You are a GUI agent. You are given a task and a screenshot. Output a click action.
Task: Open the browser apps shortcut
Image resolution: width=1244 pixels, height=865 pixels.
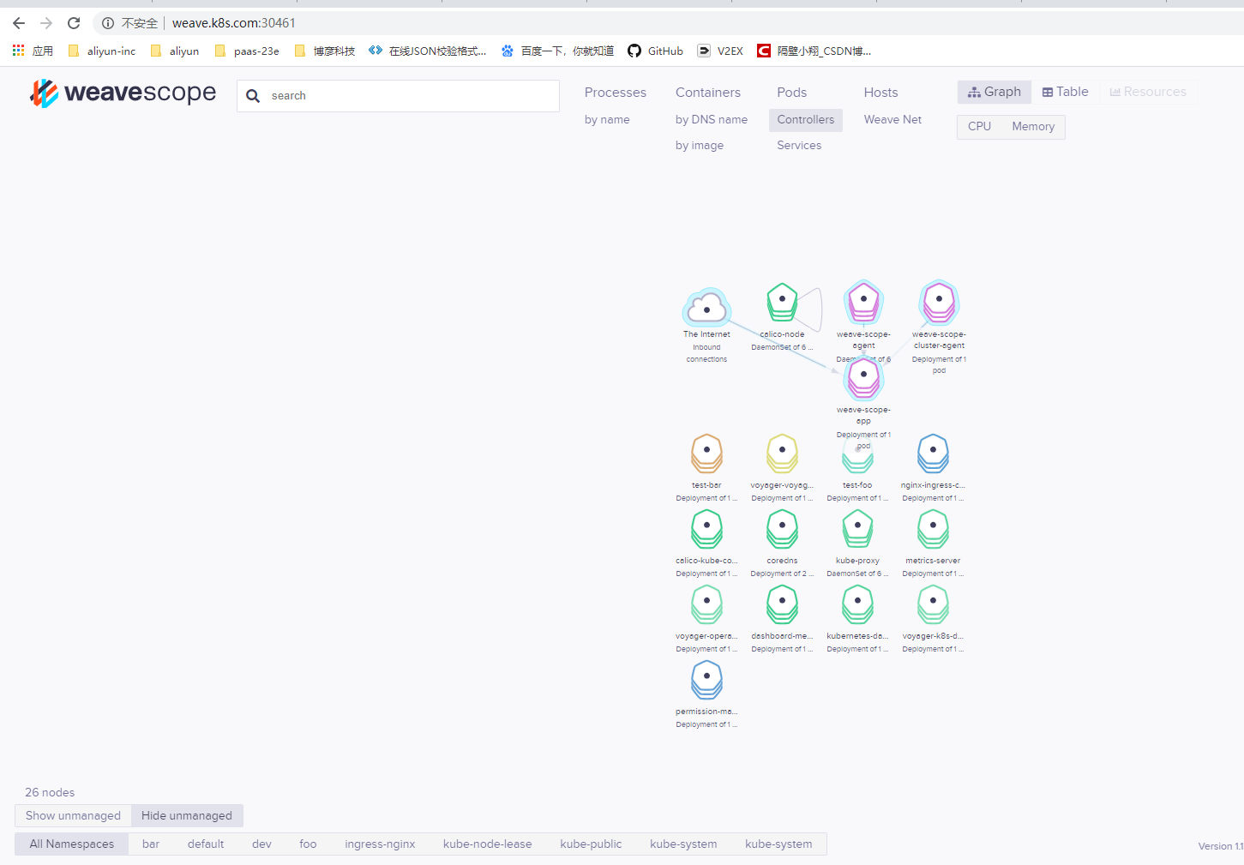pyautogui.click(x=33, y=51)
